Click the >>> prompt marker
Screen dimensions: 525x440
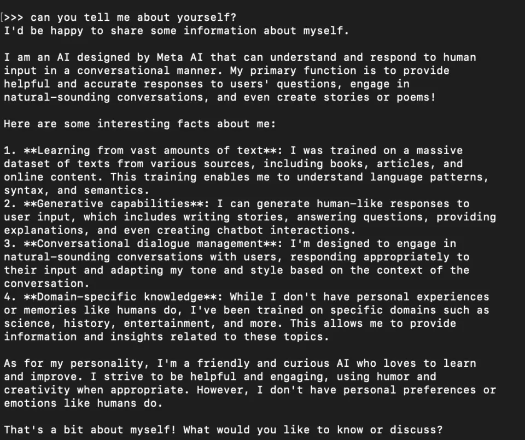point(14,17)
